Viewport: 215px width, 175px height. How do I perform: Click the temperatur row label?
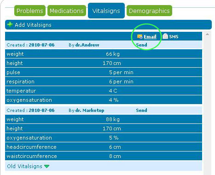tap(21, 91)
